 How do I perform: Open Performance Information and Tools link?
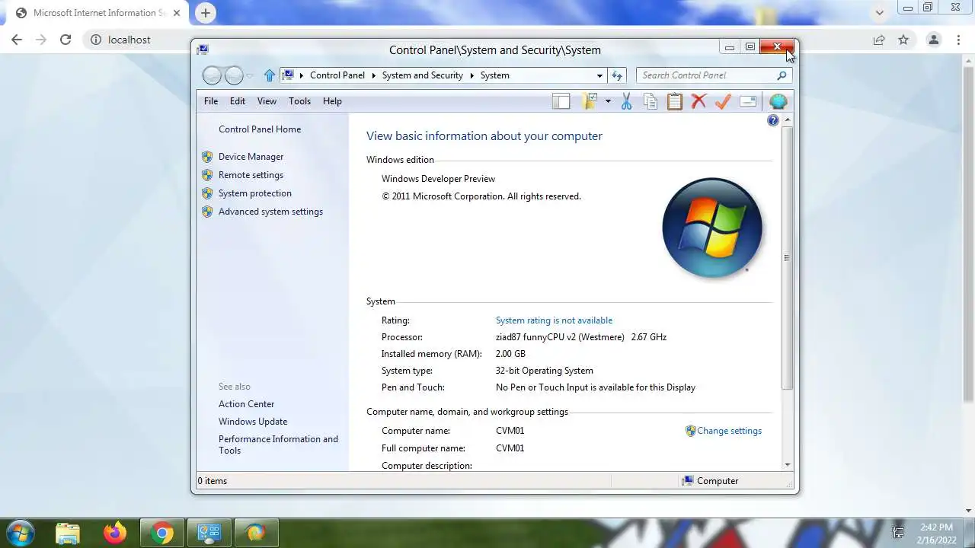click(278, 444)
